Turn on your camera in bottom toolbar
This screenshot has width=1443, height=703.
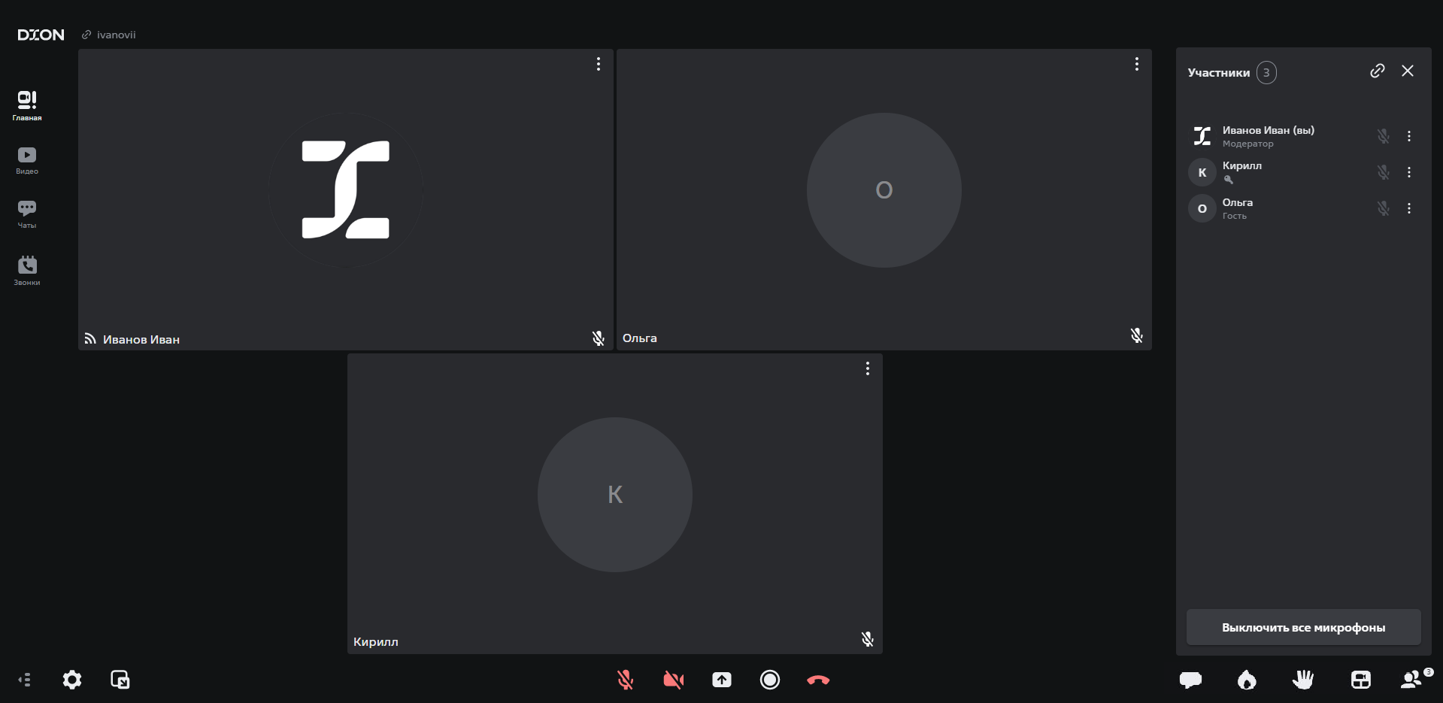pyautogui.click(x=674, y=680)
